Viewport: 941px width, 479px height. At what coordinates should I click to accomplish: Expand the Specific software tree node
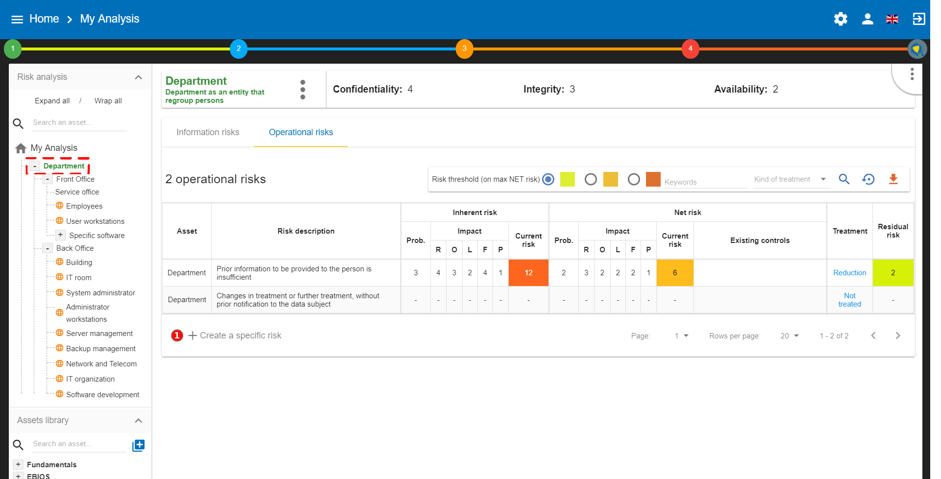60,235
